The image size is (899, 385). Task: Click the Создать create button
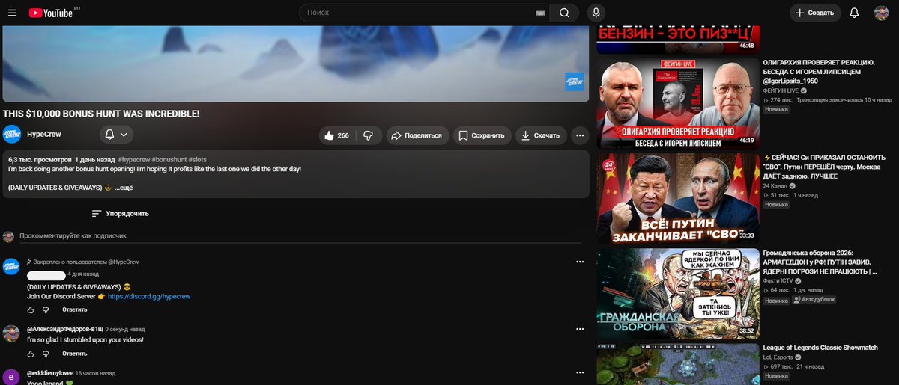point(814,13)
